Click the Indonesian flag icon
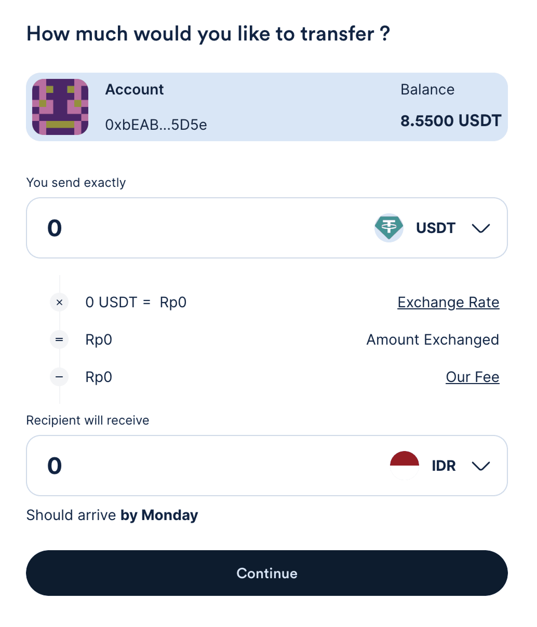 click(404, 465)
